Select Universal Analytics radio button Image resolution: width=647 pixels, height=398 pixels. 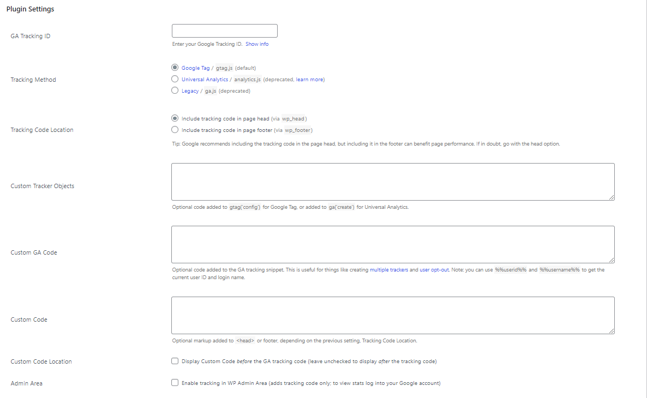coord(175,79)
